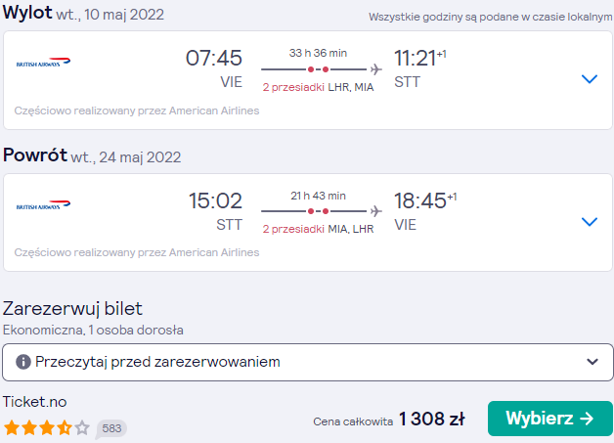Viewport: 614px width, 443px height.
Task: Click the Ticket.no star rating
Action: [x=47, y=427]
